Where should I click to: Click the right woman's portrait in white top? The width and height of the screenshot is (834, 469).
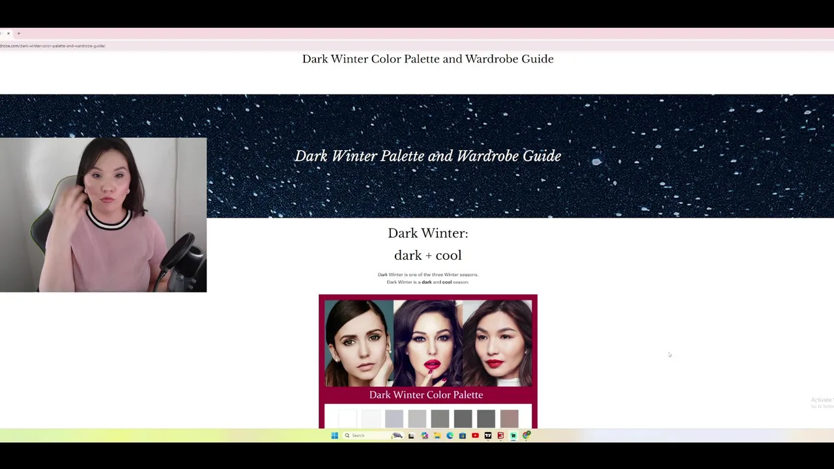click(x=497, y=343)
